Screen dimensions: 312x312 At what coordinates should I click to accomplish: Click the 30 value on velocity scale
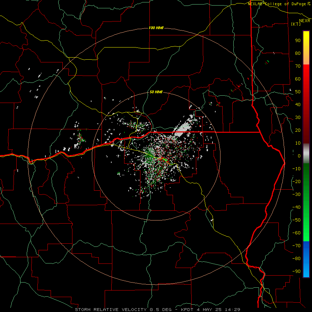298,118
